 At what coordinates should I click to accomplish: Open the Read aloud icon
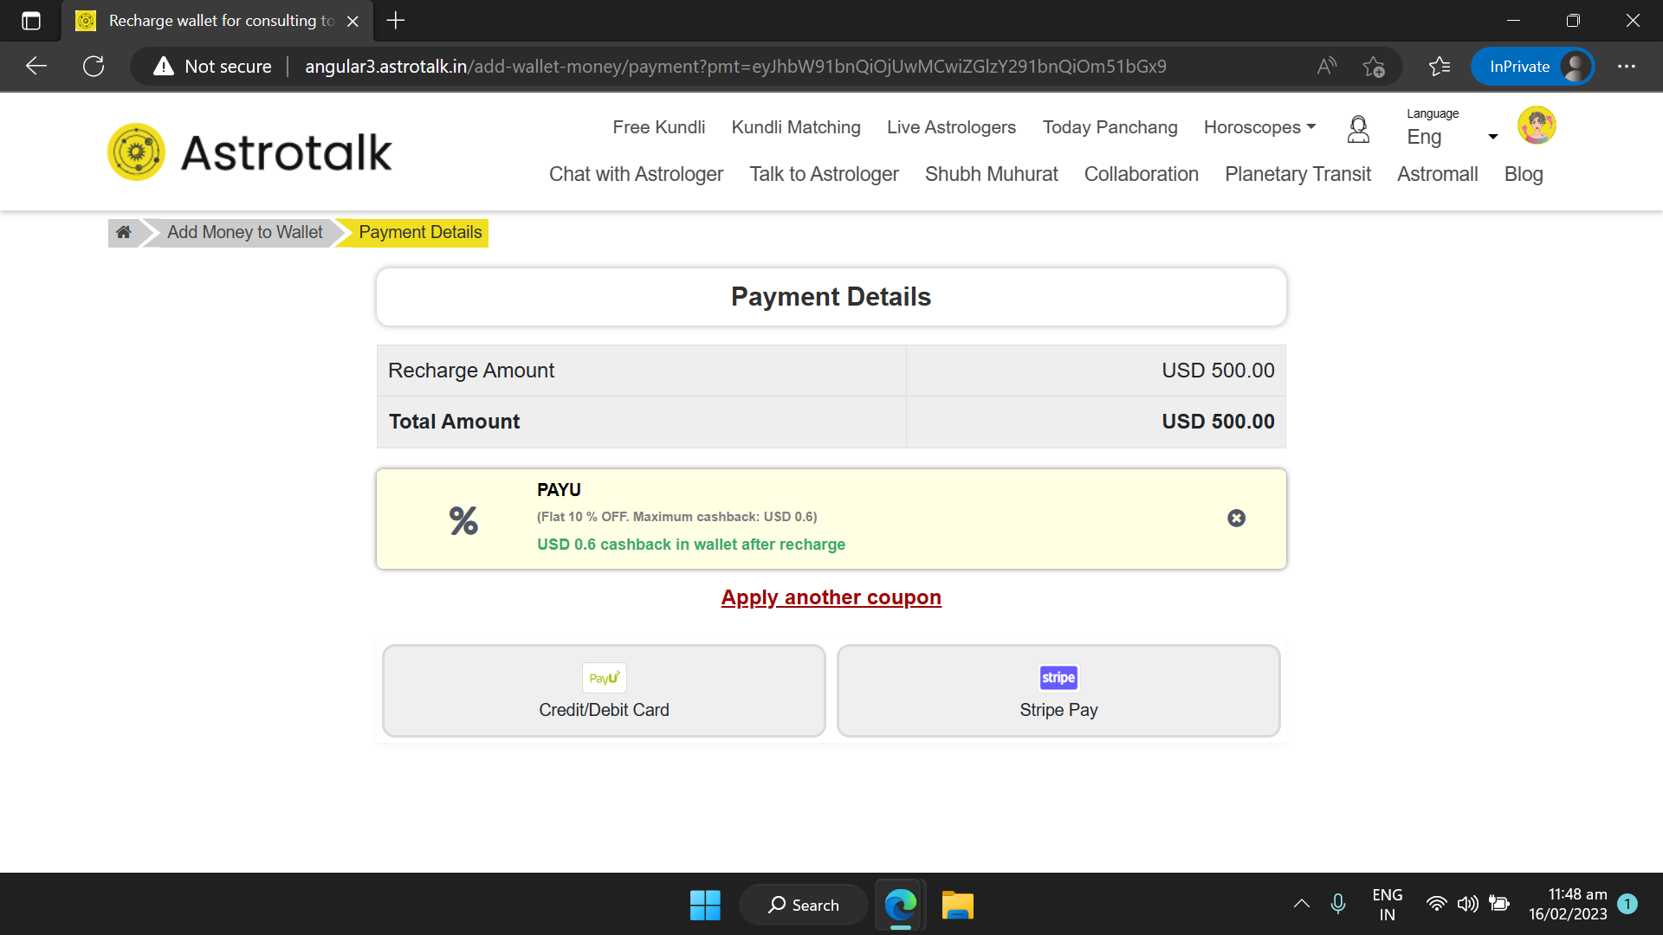coord(1327,66)
